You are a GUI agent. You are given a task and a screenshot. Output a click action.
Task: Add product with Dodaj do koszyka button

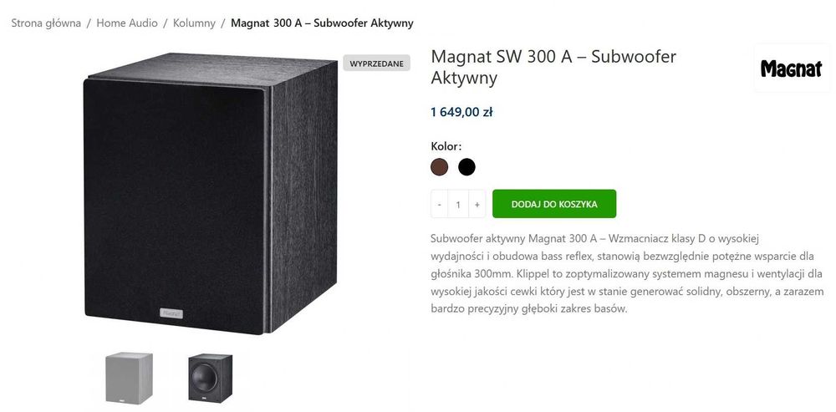(554, 204)
